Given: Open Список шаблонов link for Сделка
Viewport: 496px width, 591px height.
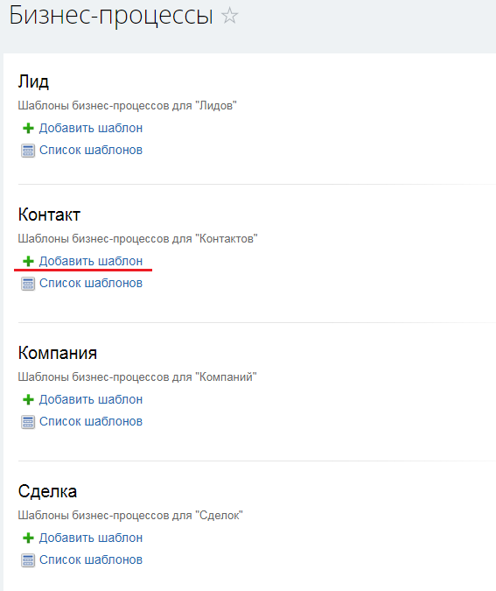Looking at the screenshot, I should [x=91, y=559].
